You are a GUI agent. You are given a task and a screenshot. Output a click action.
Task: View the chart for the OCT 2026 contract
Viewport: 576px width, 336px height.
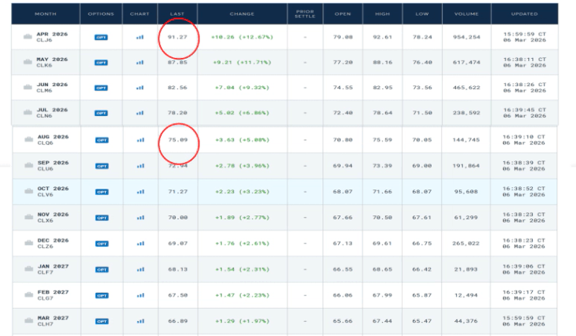pyautogui.click(x=140, y=192)
